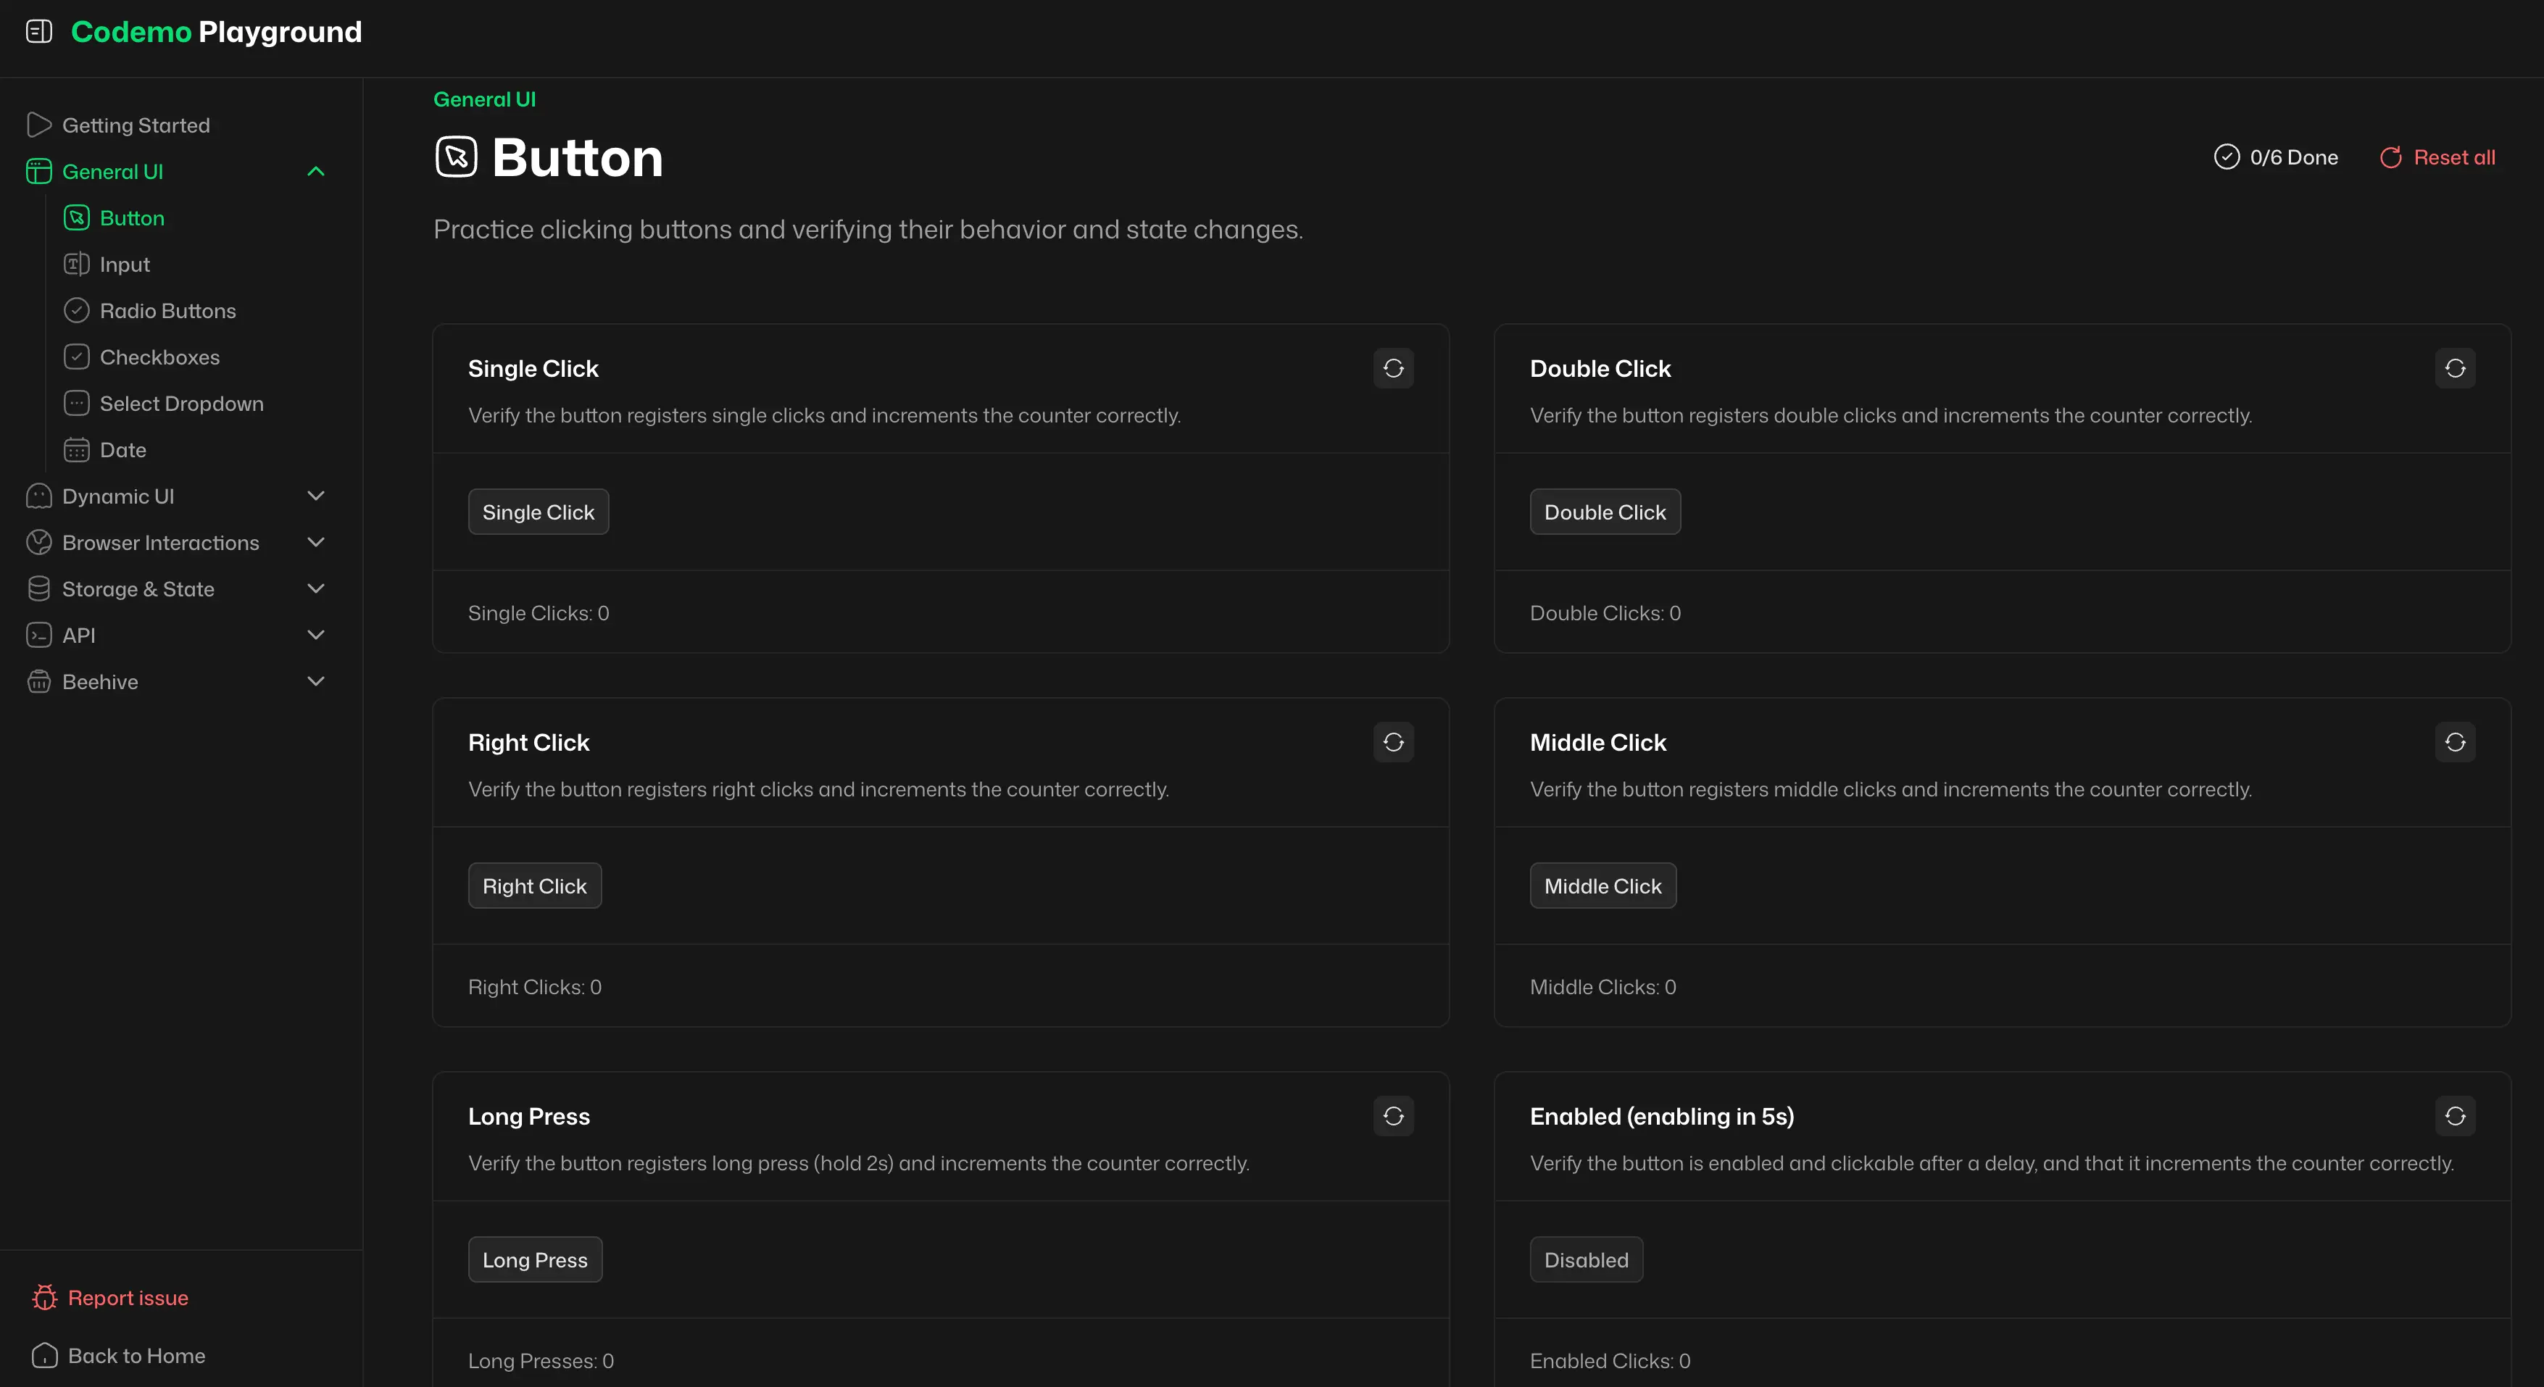The height and width of the screenshot is (1387, 2544).
Task: Click the Right Click button
Action: pos(534,886)
